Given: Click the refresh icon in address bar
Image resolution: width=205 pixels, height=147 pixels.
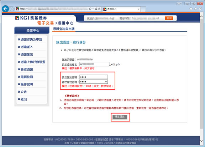Looking at the screenshot, I should 99,9.
